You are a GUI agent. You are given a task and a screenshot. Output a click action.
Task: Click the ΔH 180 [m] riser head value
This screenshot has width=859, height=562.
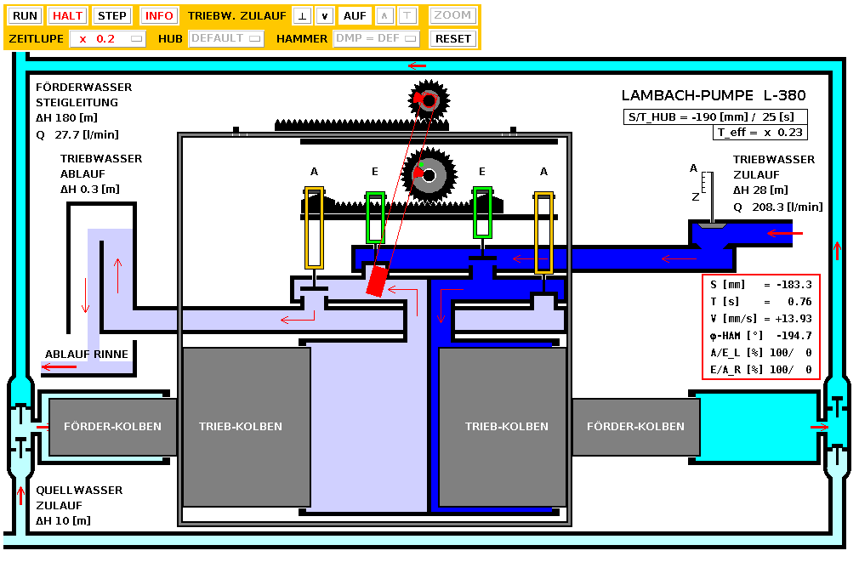click(66, 118)
